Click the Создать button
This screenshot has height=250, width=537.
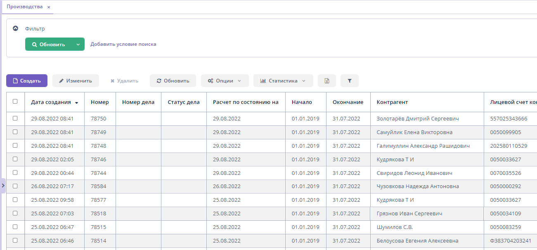pos(27,81)
